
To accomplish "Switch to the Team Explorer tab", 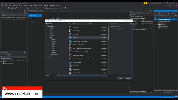I will [167, 92].
